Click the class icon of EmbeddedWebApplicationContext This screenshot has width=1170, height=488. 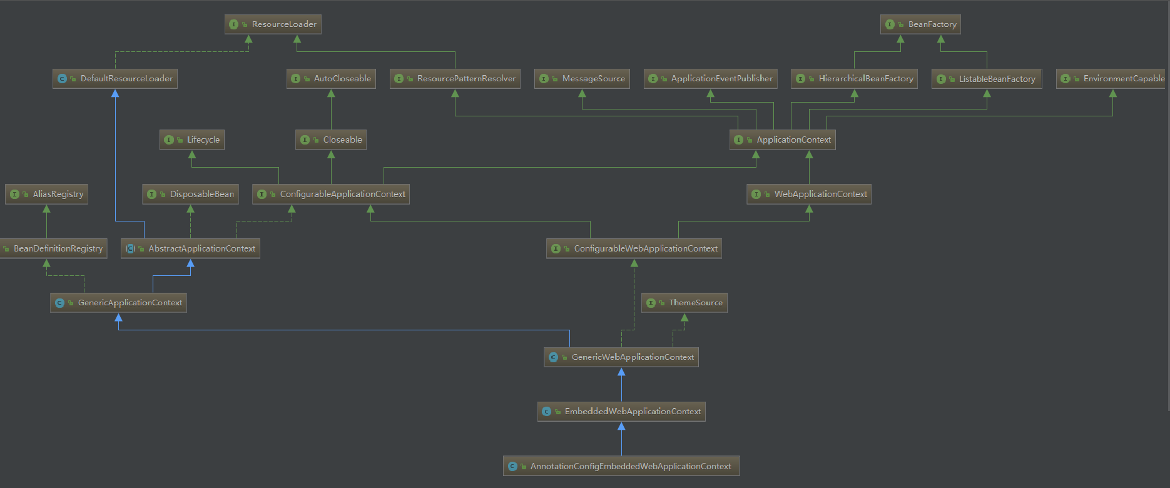(546, 412)
